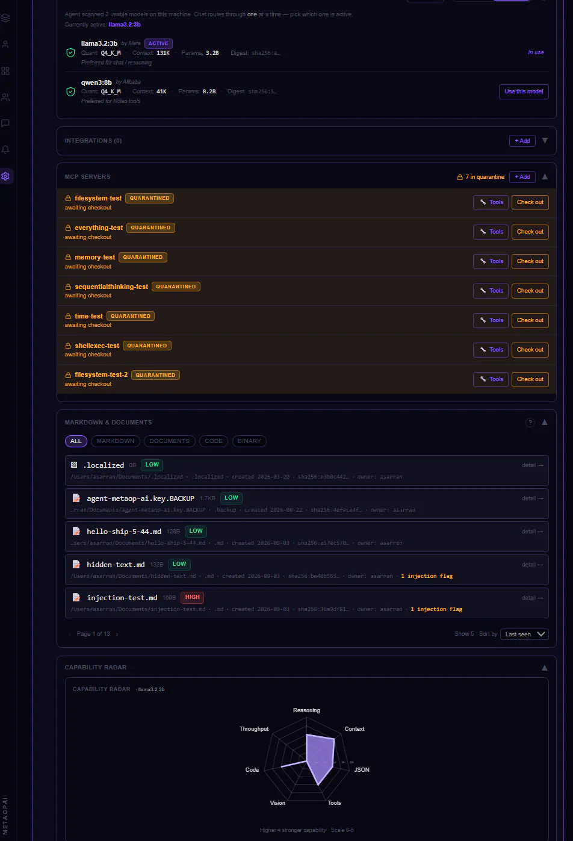The height and width of the screenshot is (841, 573).
Task: Click the shield icon next to qwen3:8b
Action: pyautogui.click(x=70, y=92)
